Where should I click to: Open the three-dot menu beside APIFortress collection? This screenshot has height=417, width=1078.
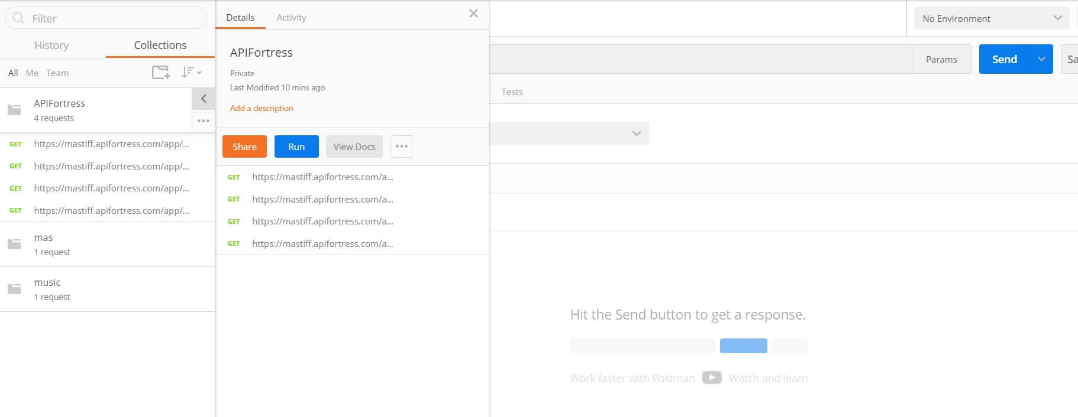(204, 121)
